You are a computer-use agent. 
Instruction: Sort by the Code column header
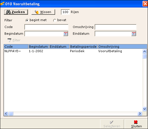point(16,47)
